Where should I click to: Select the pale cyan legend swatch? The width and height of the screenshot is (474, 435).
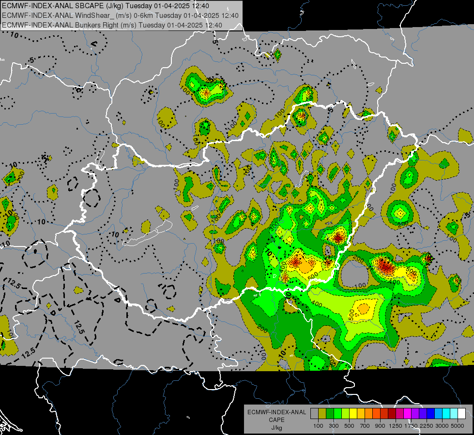click(454, 414)
